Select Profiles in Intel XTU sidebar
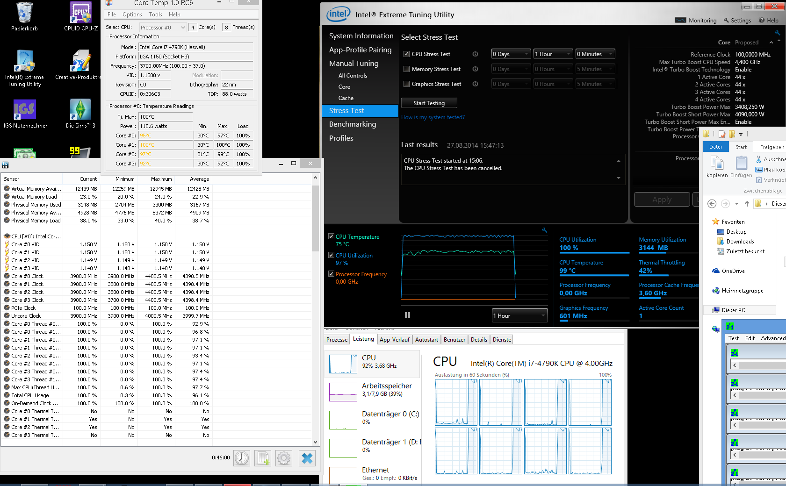Screen dimensions: 786x486 pyautogui.click(x=341, y=138)
